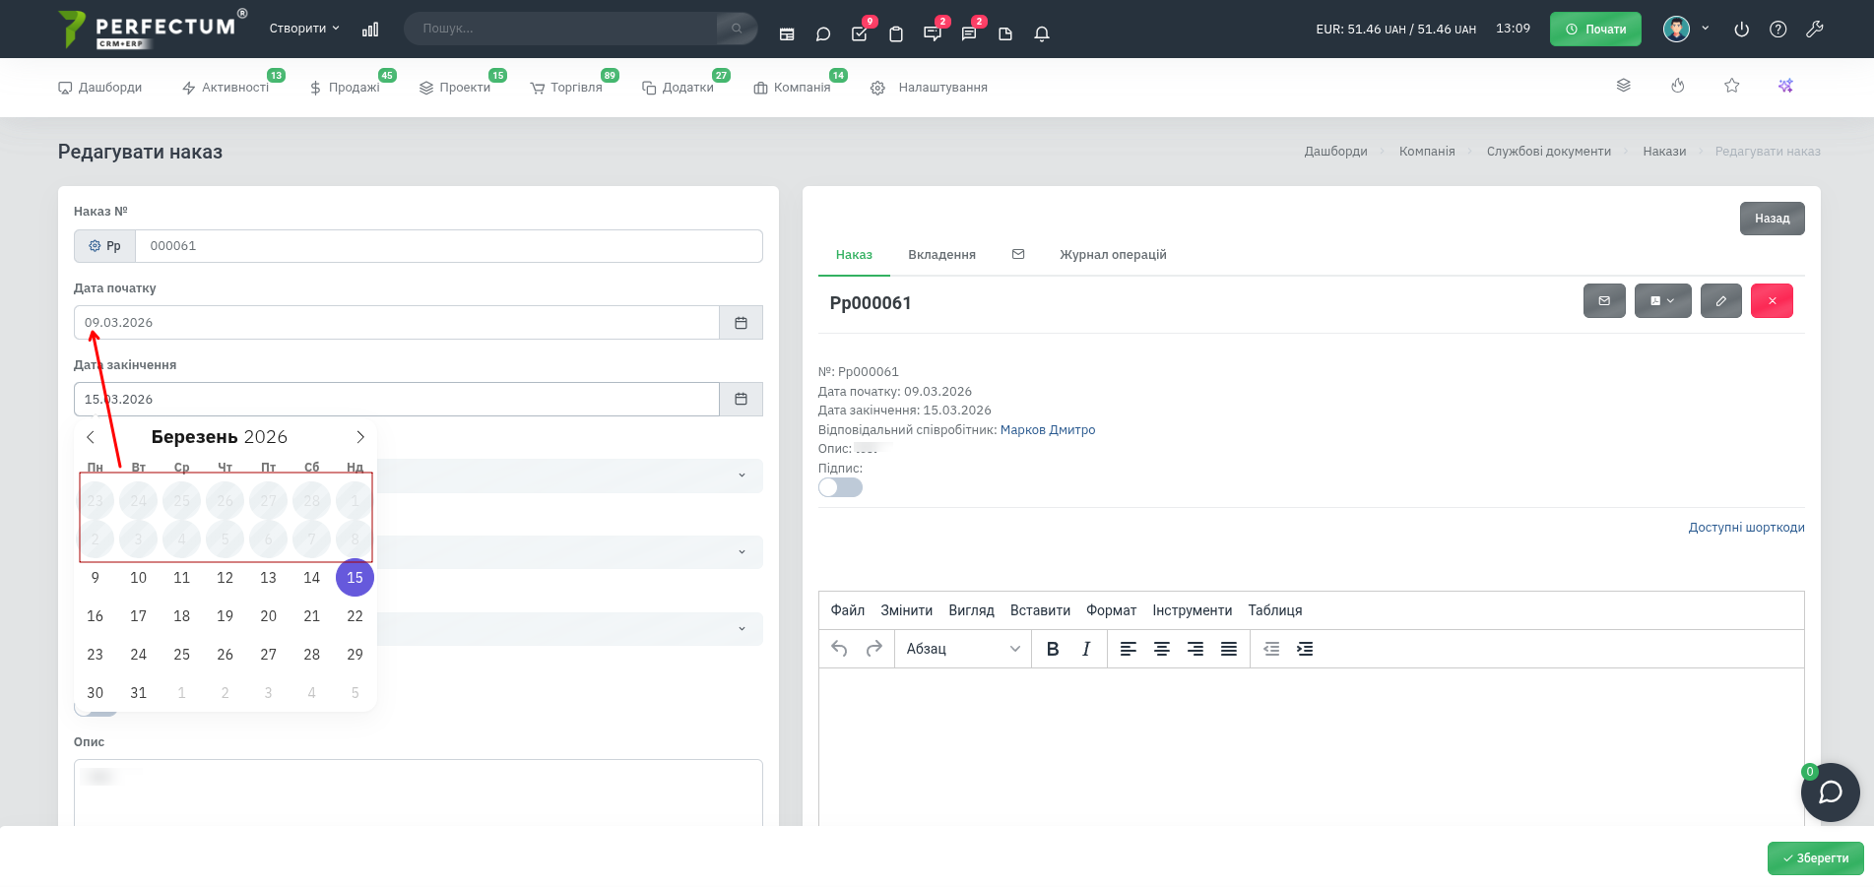Go to previous month in calendar
1874x887 pixels.
91,437
